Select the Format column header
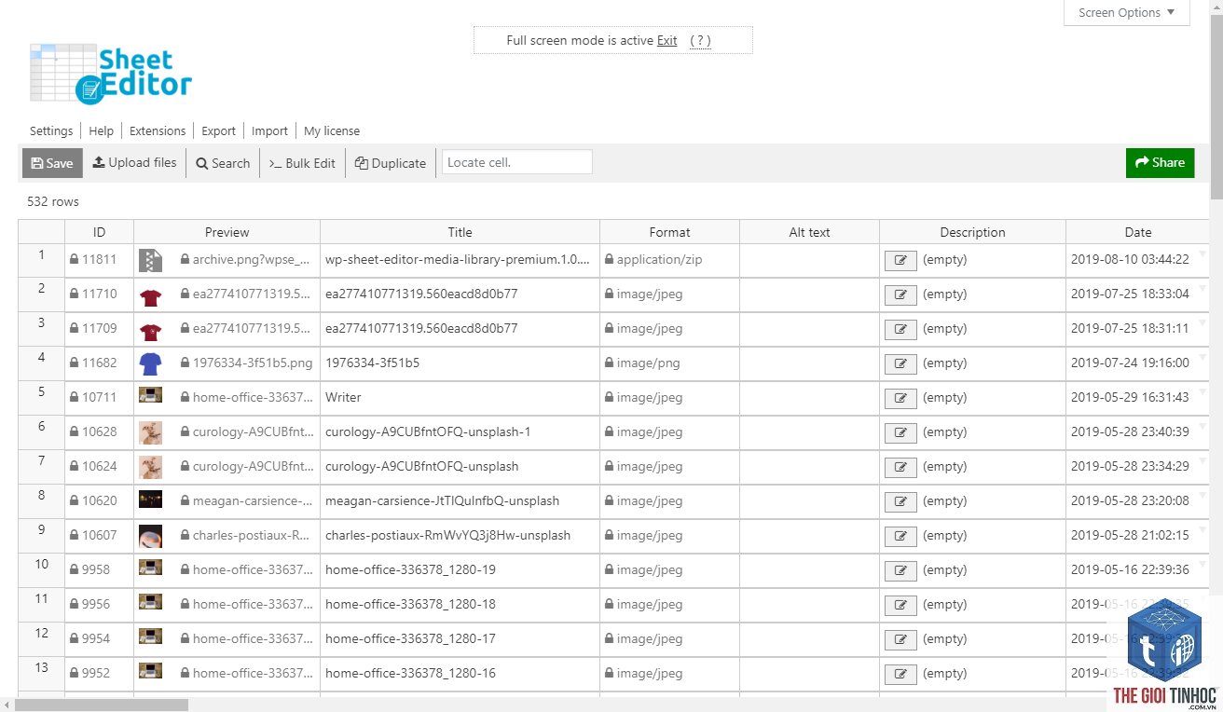1223x712 pixels. [669, 232]
